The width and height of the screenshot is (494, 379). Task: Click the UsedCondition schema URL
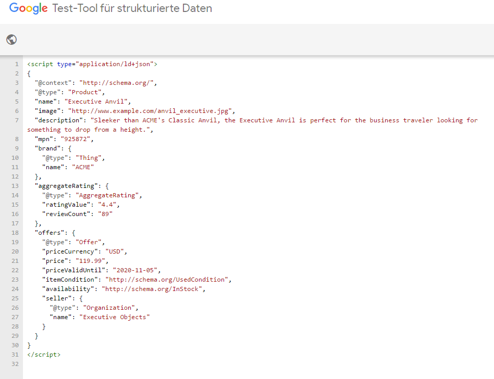pos(167,280)
